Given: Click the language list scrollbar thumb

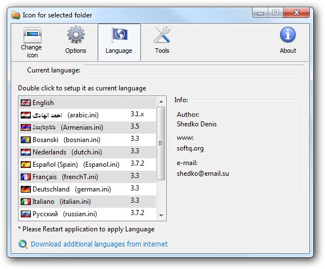Looking at the screenshot, I should [161, 143].
